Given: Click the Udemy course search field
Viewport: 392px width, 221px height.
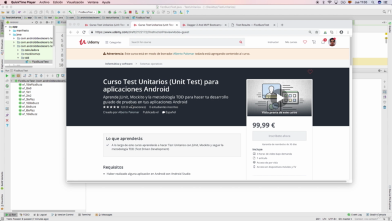Looking at the screenshot, I should point(184,42).
